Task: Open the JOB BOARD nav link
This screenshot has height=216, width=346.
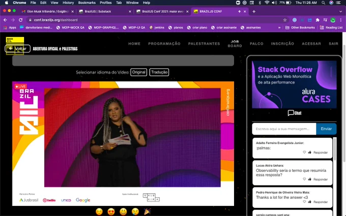Action: 235,44
